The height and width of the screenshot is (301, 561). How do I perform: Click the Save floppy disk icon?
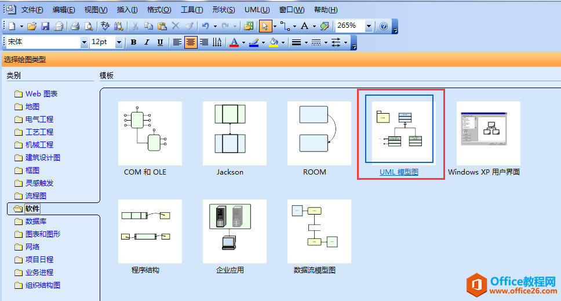click(x=45, y=26)
